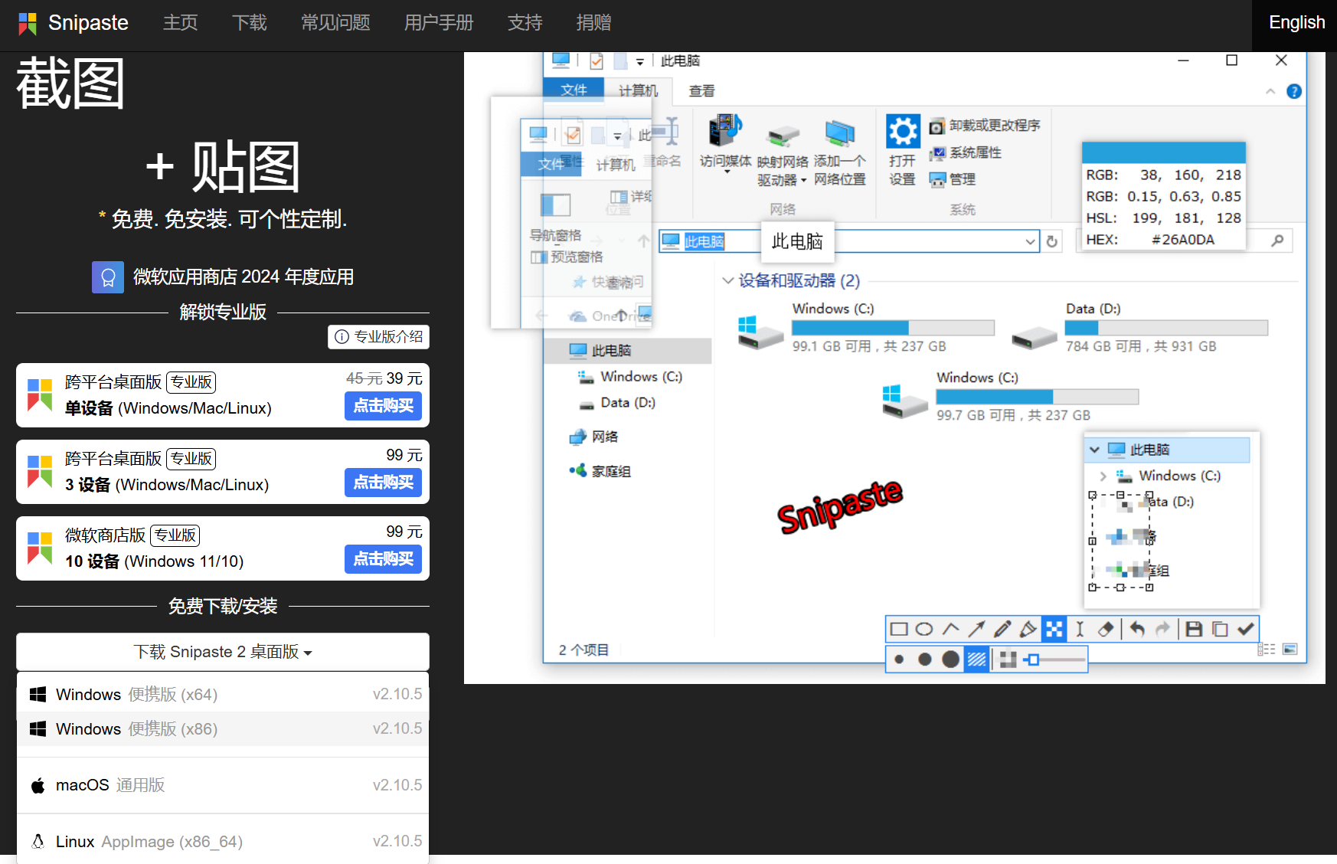The image size is (1337, 864).
Task: Click the Uninstall or change program icon
Action: pos(937,126)
